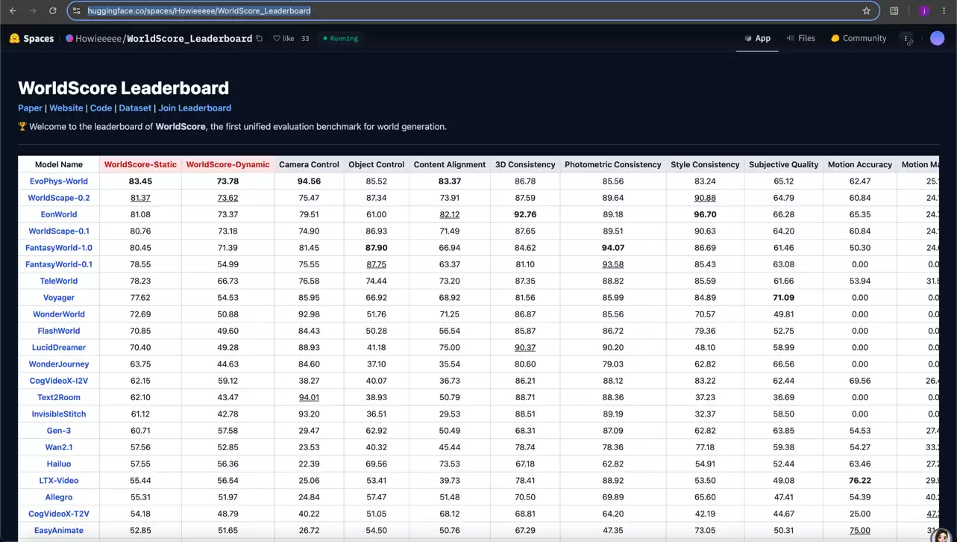Click the Subjective Quality column header

[x=783, y=165]
